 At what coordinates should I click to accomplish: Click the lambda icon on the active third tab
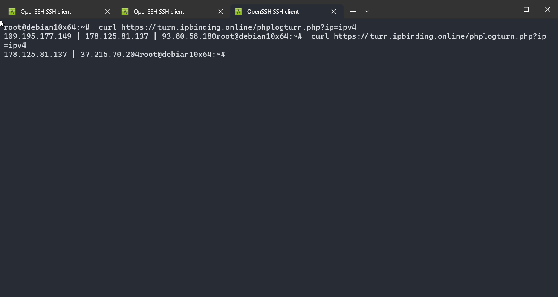(x=238, y=11)
